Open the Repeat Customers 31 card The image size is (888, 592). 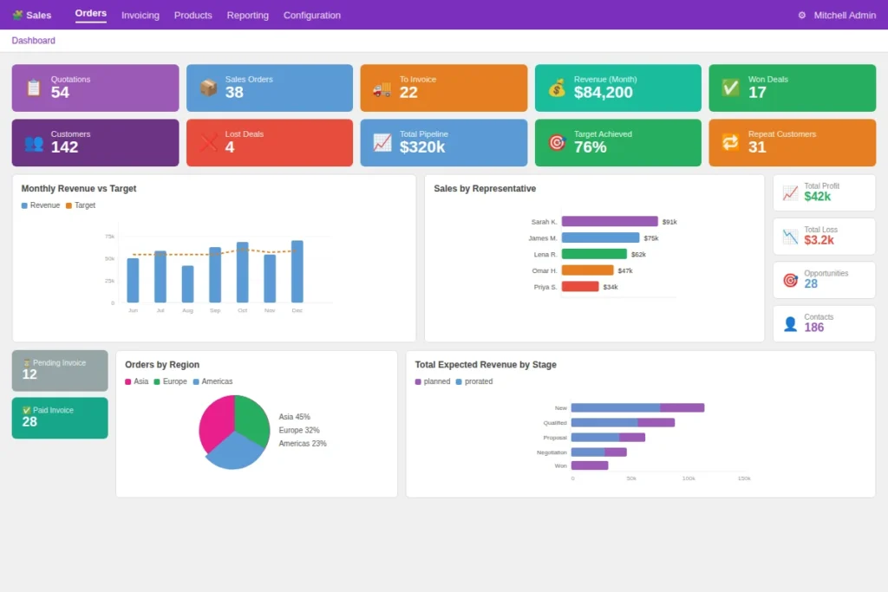coord(793,143)
